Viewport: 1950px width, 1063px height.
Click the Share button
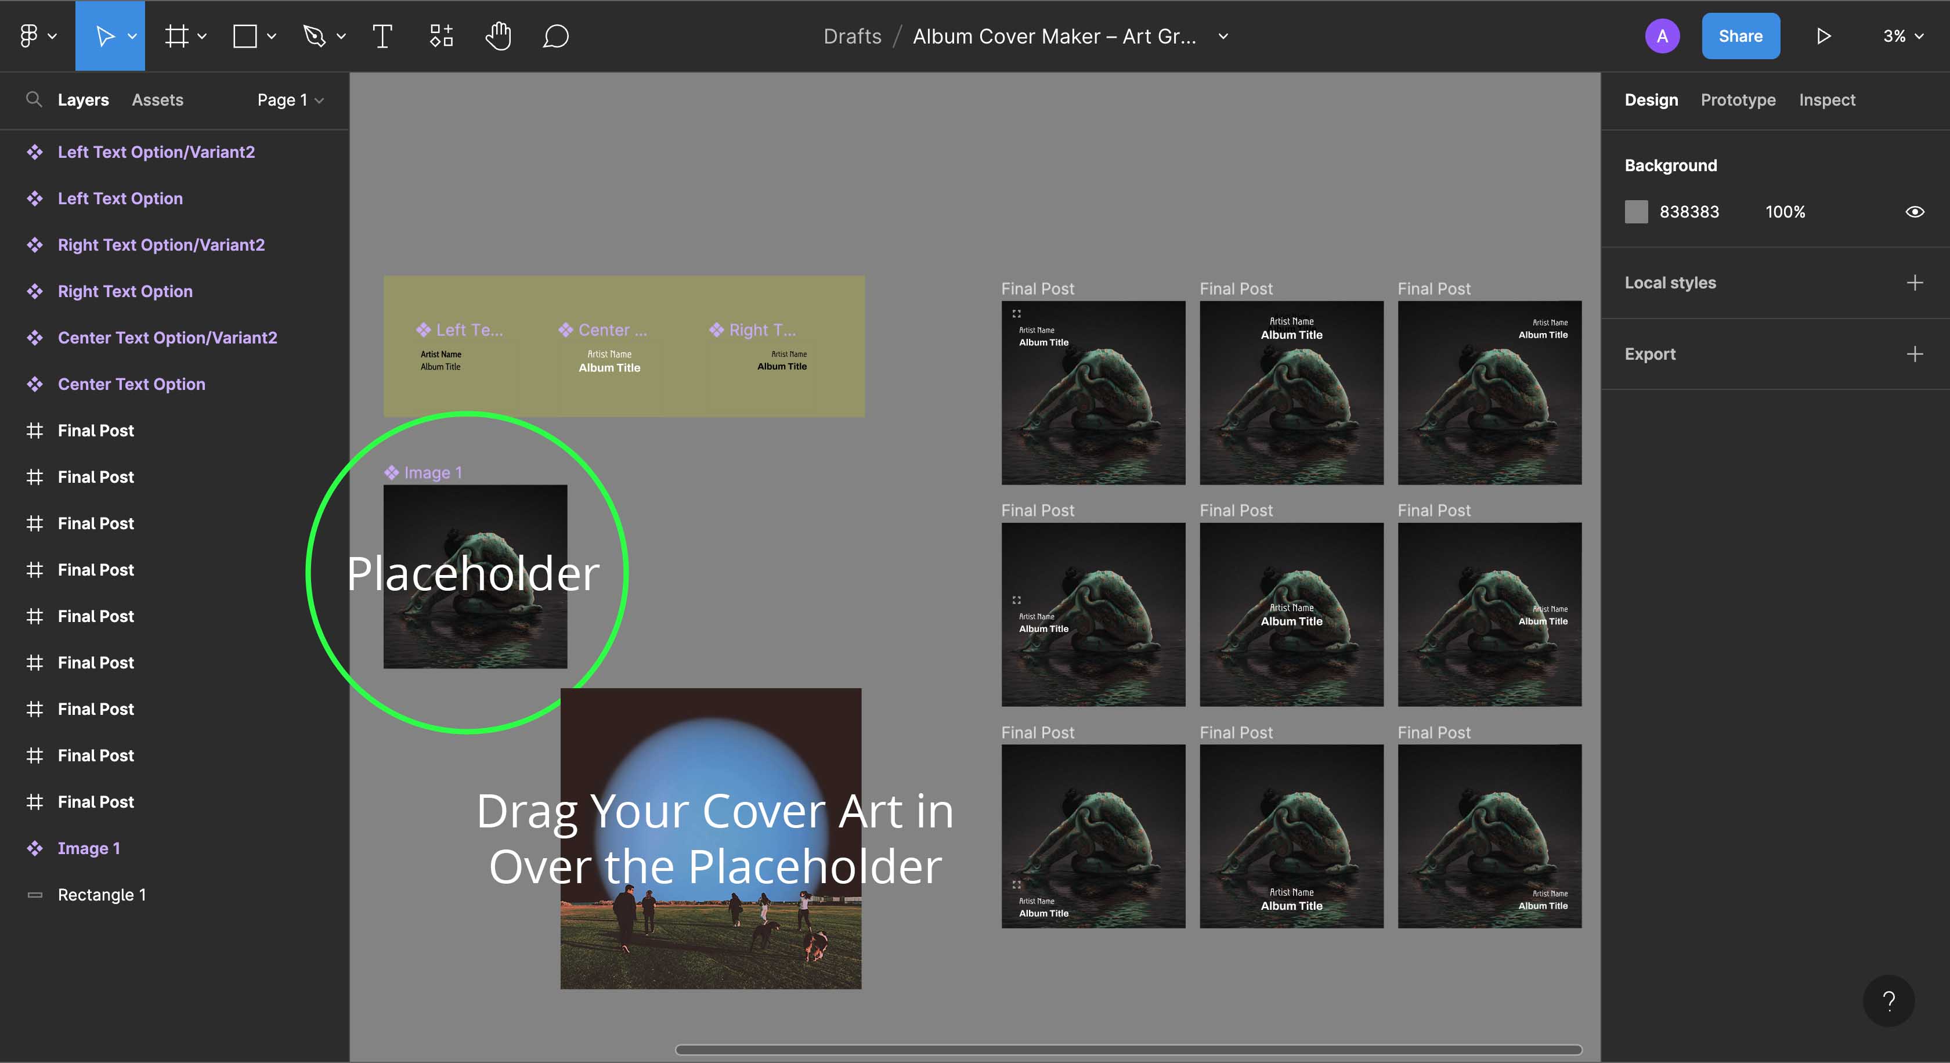coord(1740,37)
